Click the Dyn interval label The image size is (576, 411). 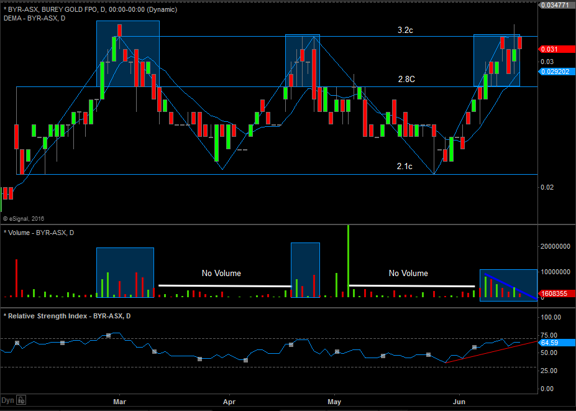click(7, 400)
